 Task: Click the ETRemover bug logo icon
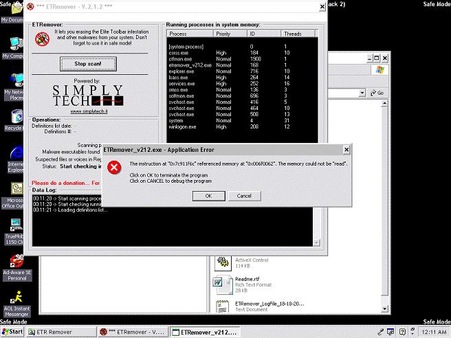(x=43, y=38)
